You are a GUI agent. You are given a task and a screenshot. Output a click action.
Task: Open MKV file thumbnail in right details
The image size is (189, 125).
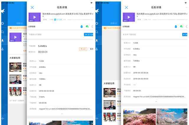(129, 17)
